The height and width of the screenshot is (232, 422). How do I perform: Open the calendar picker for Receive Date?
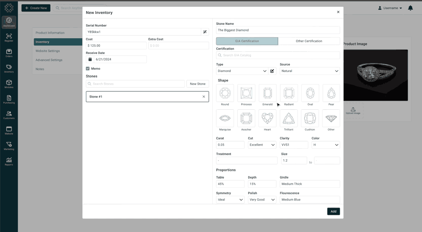click(x=90, y=59)
